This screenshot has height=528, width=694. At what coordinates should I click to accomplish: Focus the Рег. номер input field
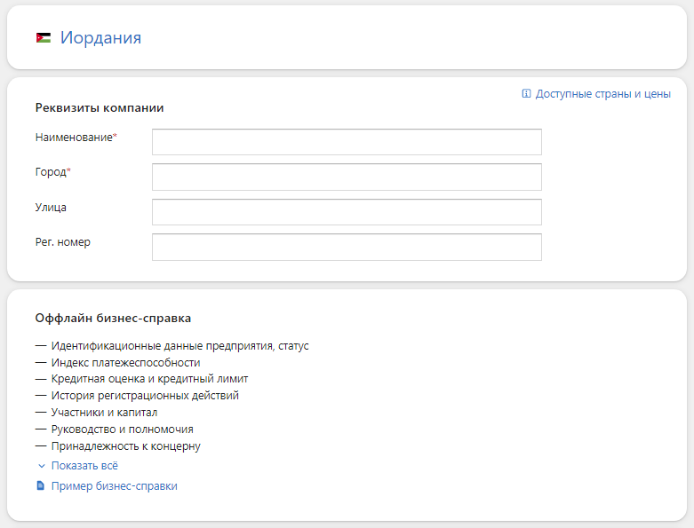click(x=347, y=247)
